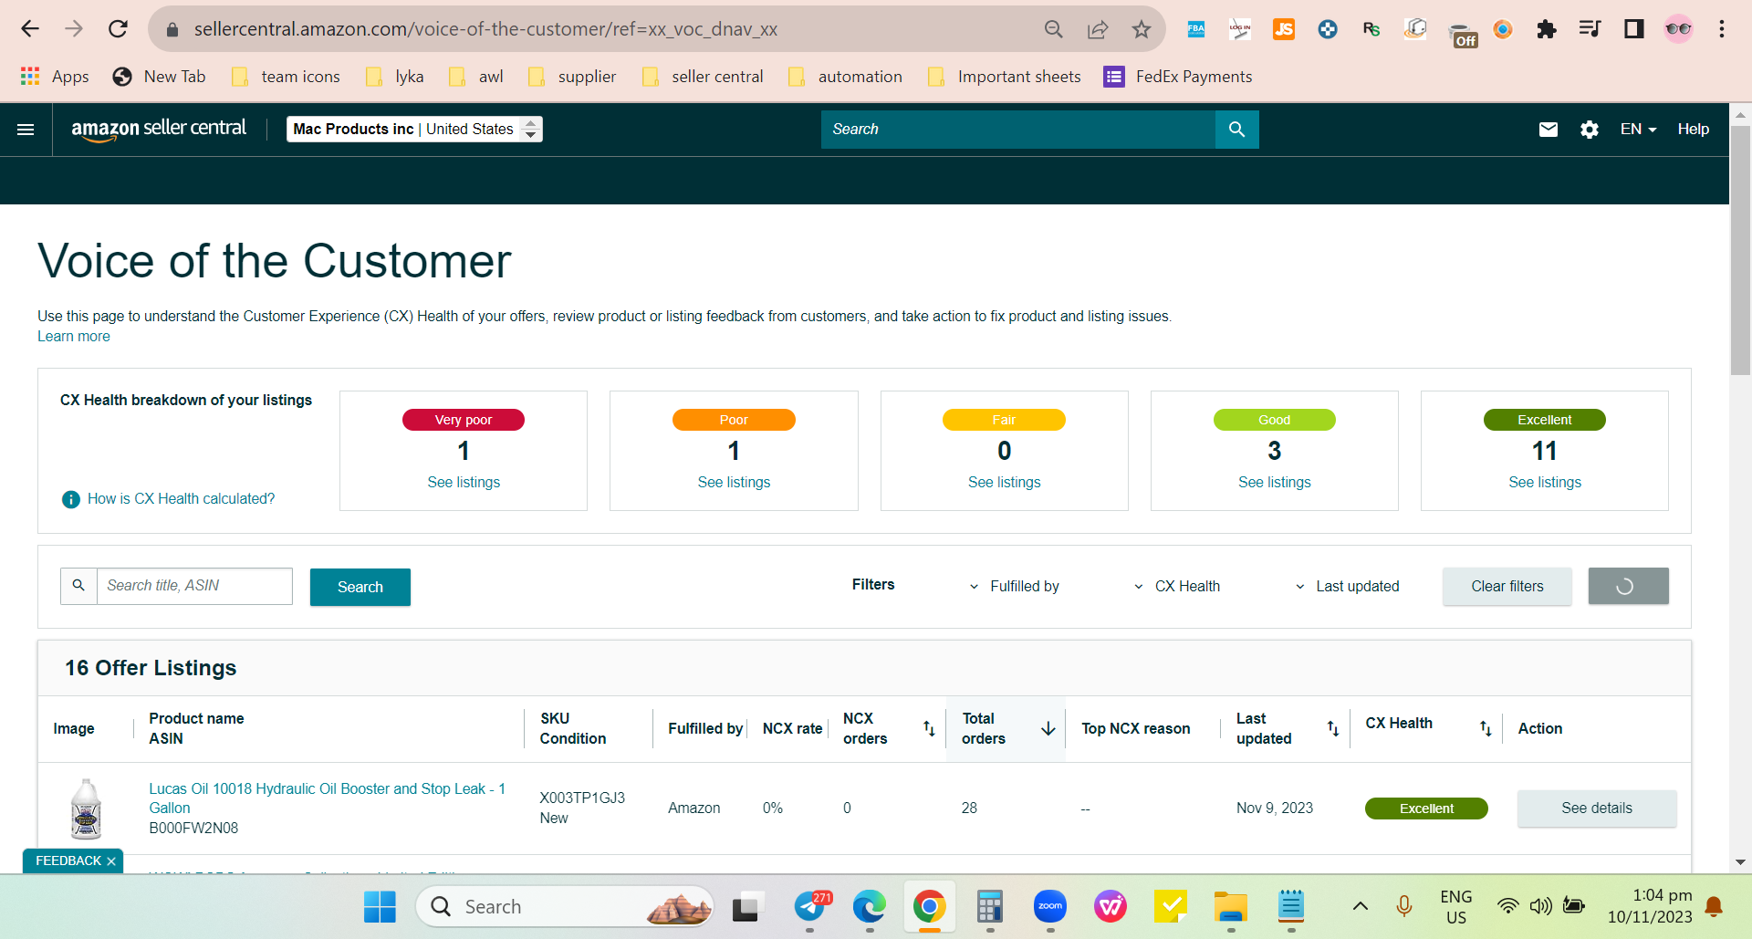Open the Chrome extensions puzzle icon
Viewport: 1752px width, 939px height.
pos(1547,29)
